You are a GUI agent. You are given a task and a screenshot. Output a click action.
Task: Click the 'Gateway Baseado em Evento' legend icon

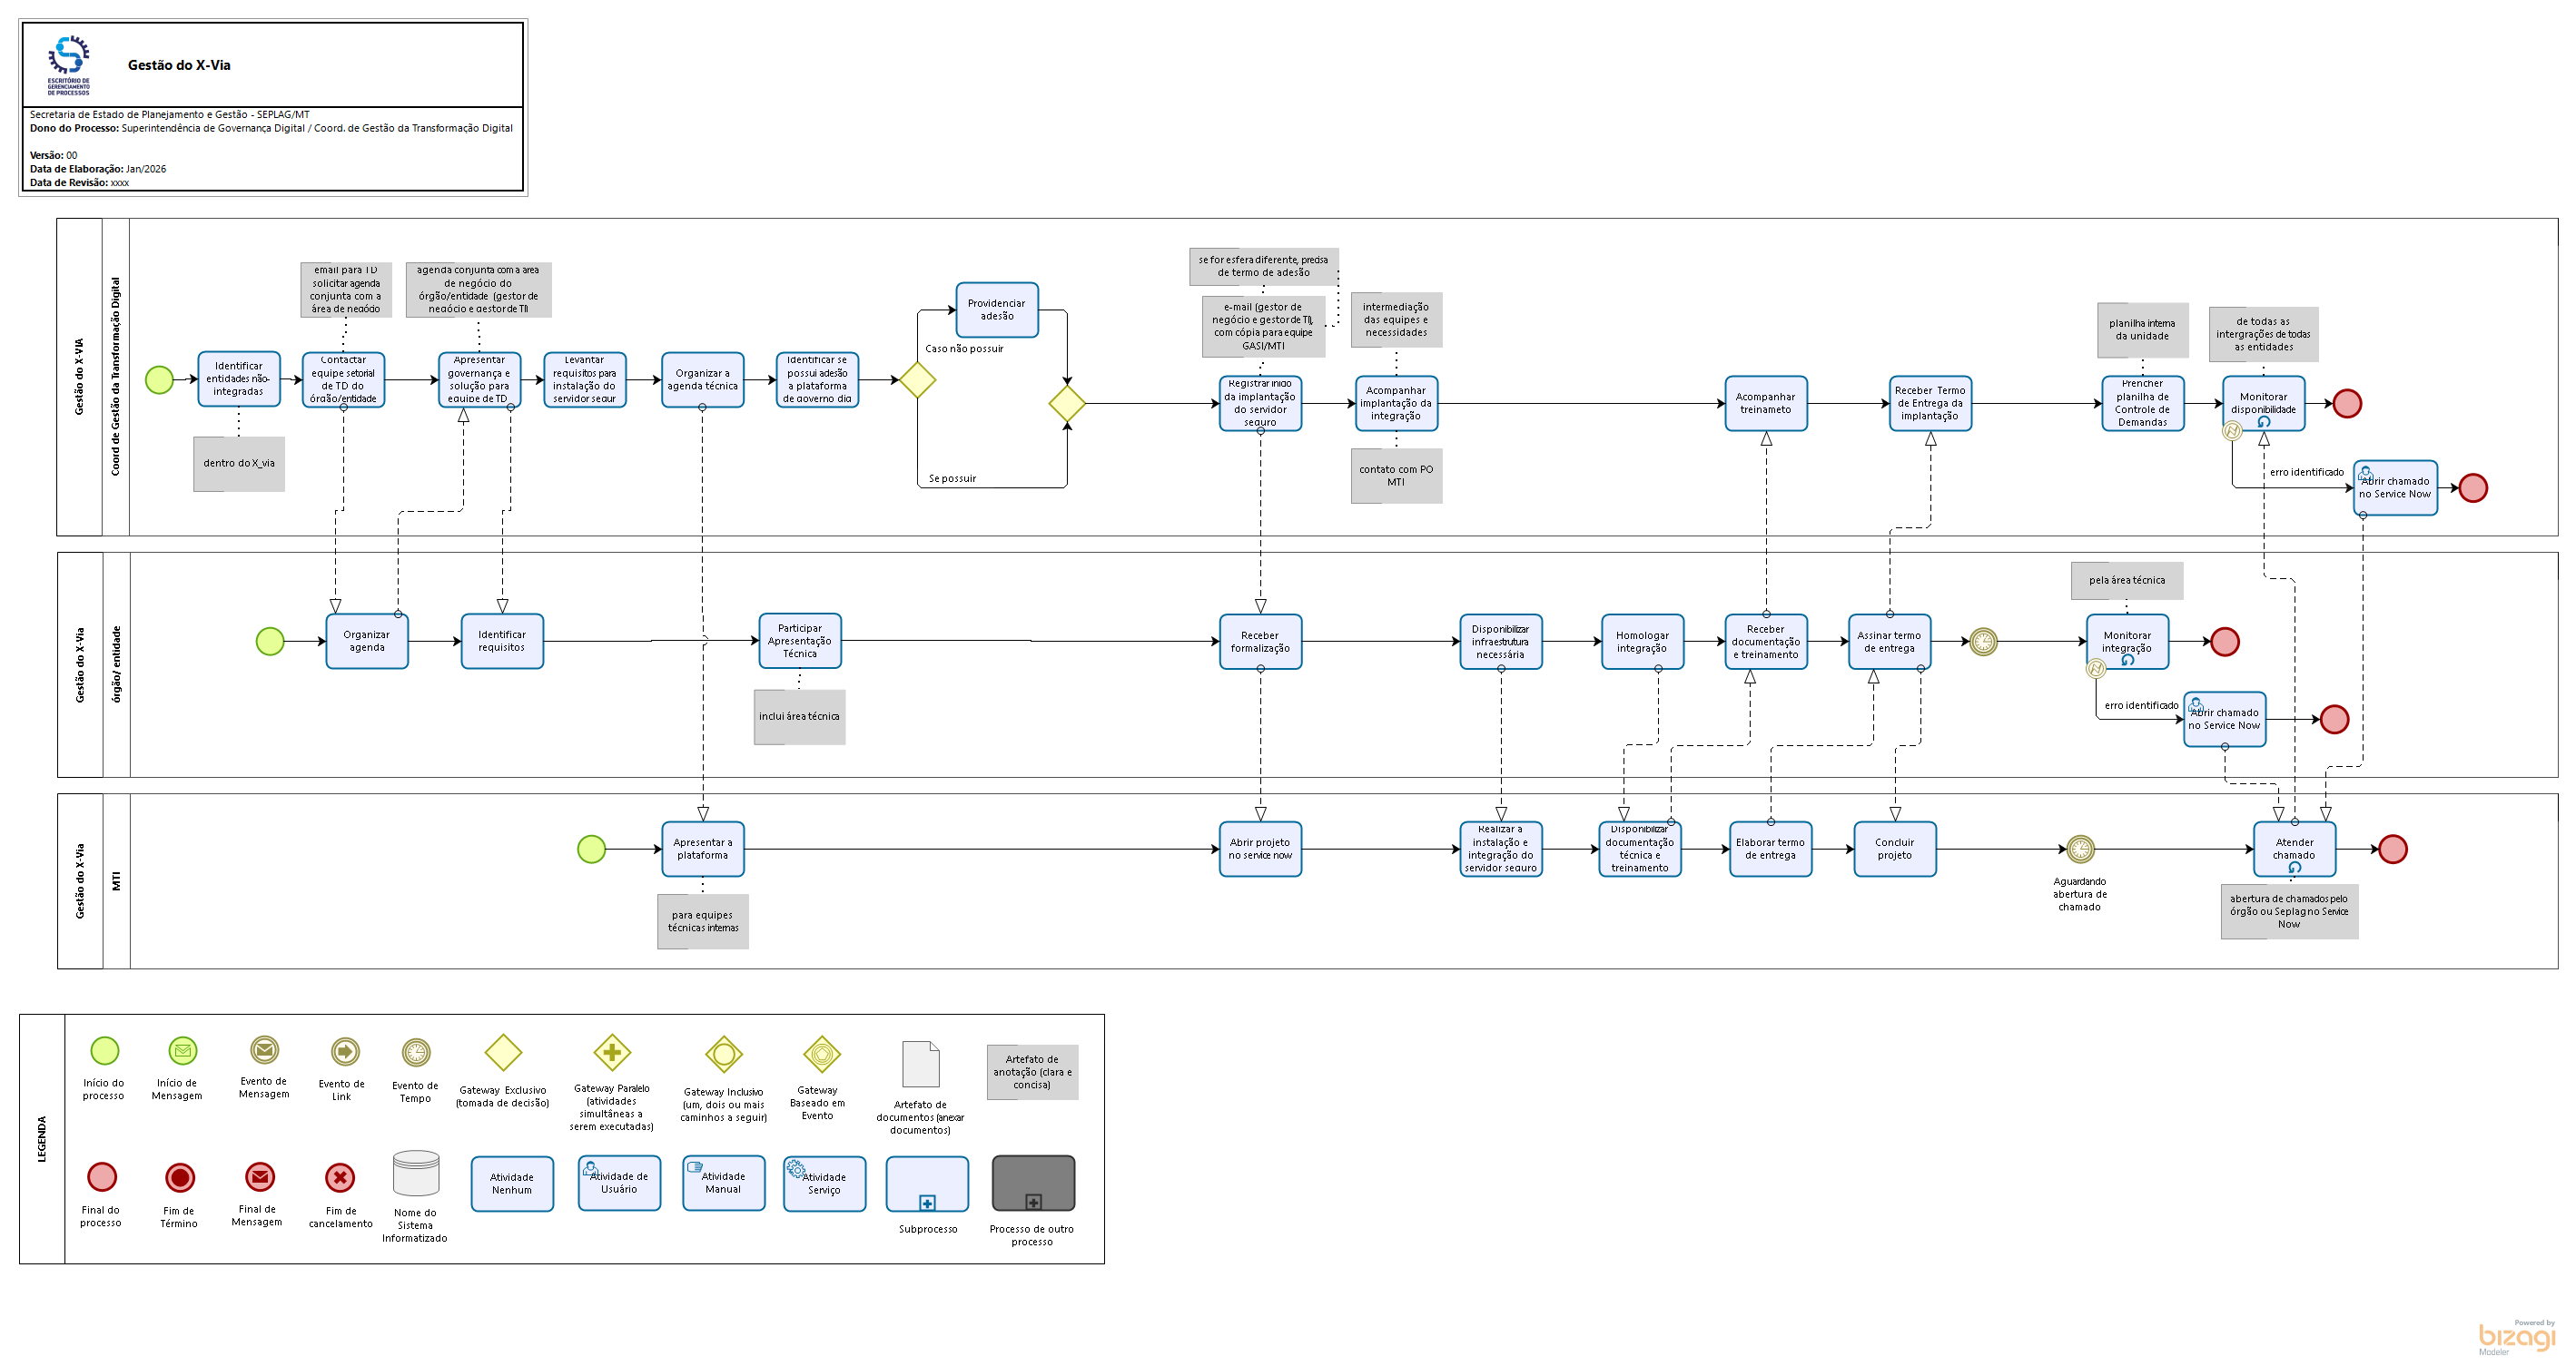point(822,1055)
